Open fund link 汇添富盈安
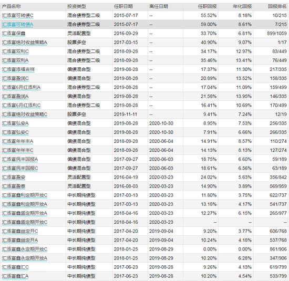This screenshot has width=289, height=281. point(14,178)
